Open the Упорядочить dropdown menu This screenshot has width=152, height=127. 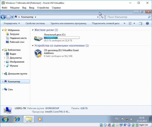pos(12,23)
